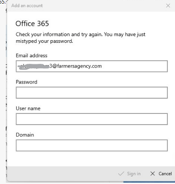Screen dimensions: 175x184
Task: Click the 'User name' label
Action: 28,109
